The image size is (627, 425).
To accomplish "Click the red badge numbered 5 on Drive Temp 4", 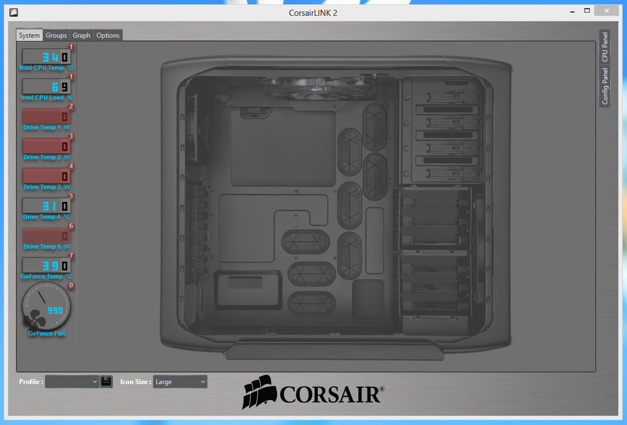I will click(71, 196).
